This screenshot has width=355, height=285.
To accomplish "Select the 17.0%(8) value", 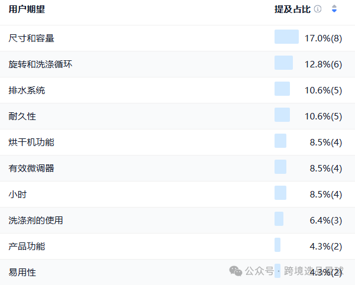I will tap(323, 38).
